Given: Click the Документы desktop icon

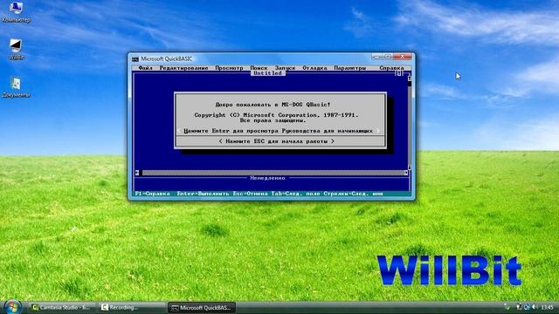Looking at the screenshot, I should (16, 87).
